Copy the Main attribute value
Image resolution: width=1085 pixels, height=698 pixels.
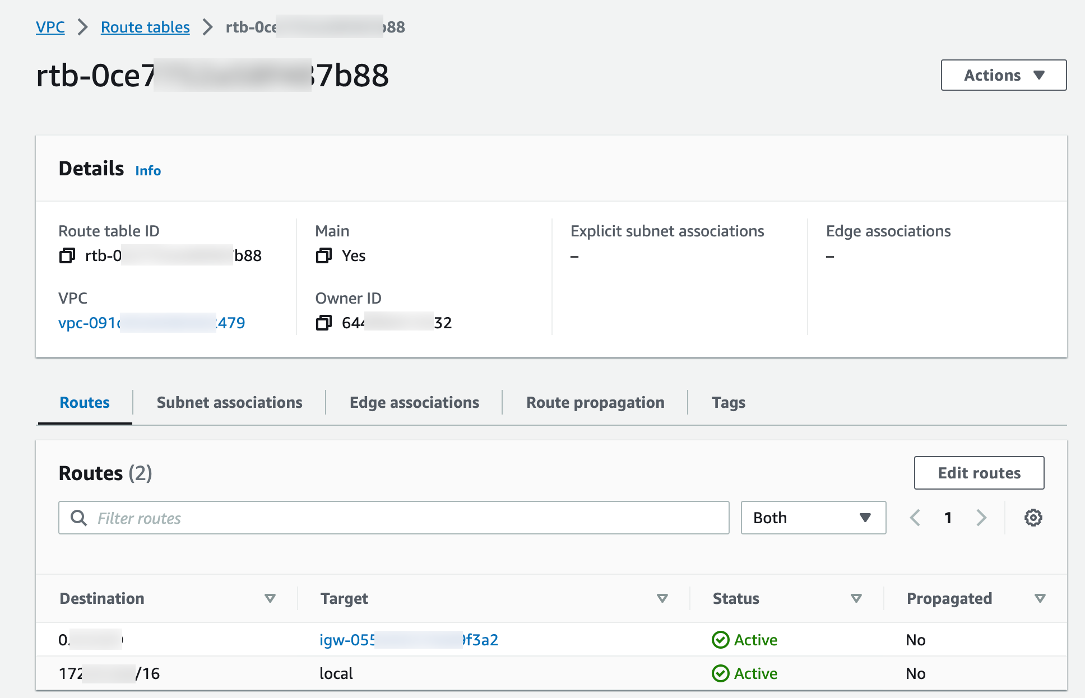[x=323, y=255]
